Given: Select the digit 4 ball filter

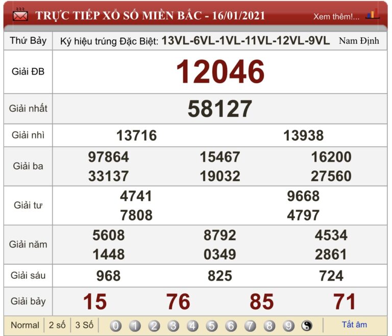Looking at the screenshot, I should click(x=192, y=326).
